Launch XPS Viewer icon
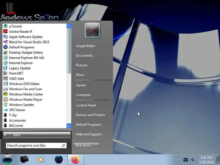This screenshot has height=165, width=220. (x=5, y=110)
